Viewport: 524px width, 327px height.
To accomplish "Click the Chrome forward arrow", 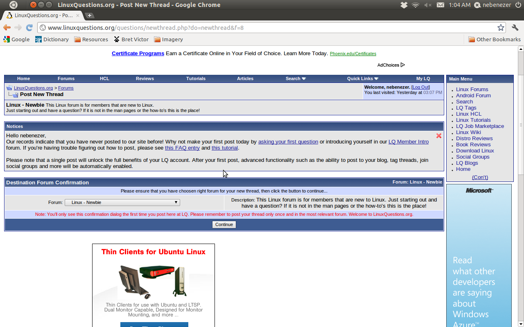I will pos(18,27).
